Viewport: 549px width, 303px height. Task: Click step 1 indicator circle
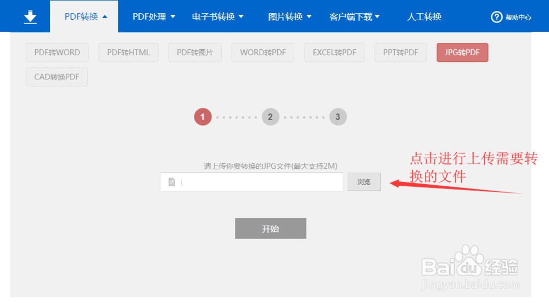pyautogui.click(x=203, y=117)
